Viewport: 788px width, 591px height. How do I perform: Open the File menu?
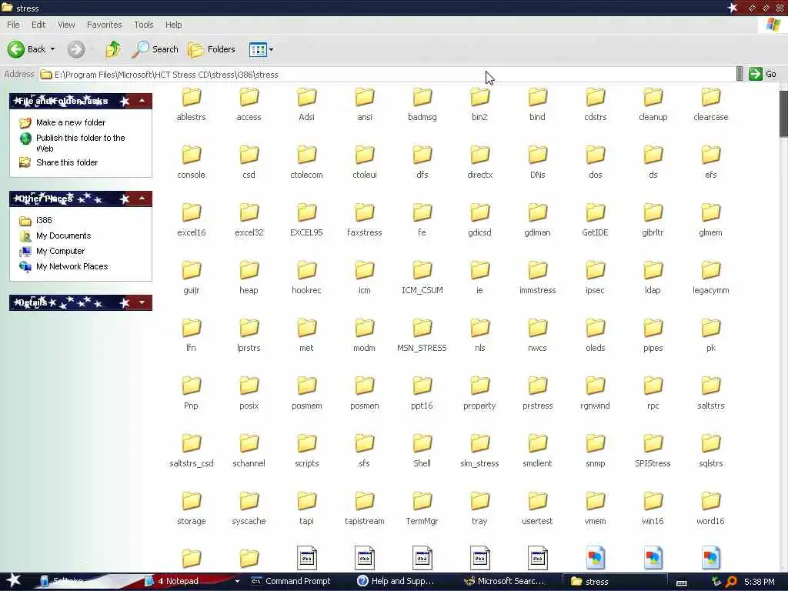point(13,25)
